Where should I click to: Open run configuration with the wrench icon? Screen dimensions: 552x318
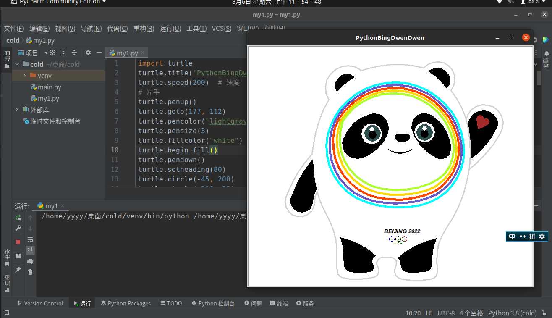[18, 228]
